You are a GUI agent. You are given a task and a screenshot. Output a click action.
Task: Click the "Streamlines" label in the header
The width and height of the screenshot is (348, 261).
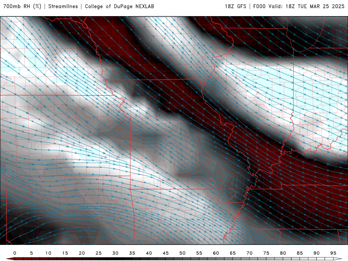63,7
